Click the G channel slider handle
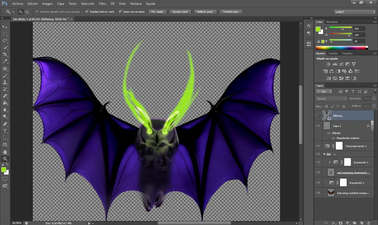 click(349, 36)
